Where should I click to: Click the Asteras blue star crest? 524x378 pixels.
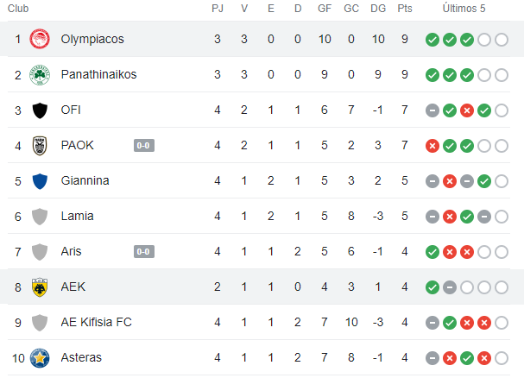point(40,357)
